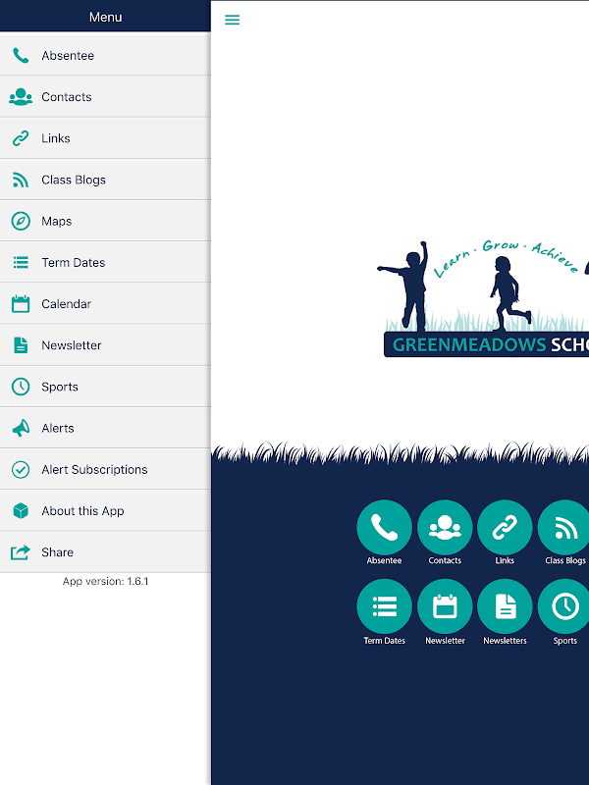The height and width of the screenshot is (785, 589).
Task: Tap the checkmark icon beside Alert Subscriptions
Action: pyautogui.click(x=21, y=470)
